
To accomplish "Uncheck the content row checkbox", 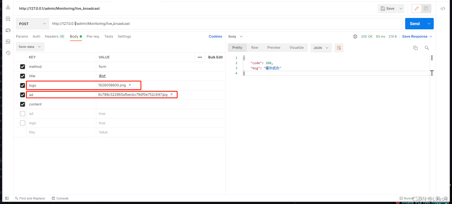I will (23, 104).
